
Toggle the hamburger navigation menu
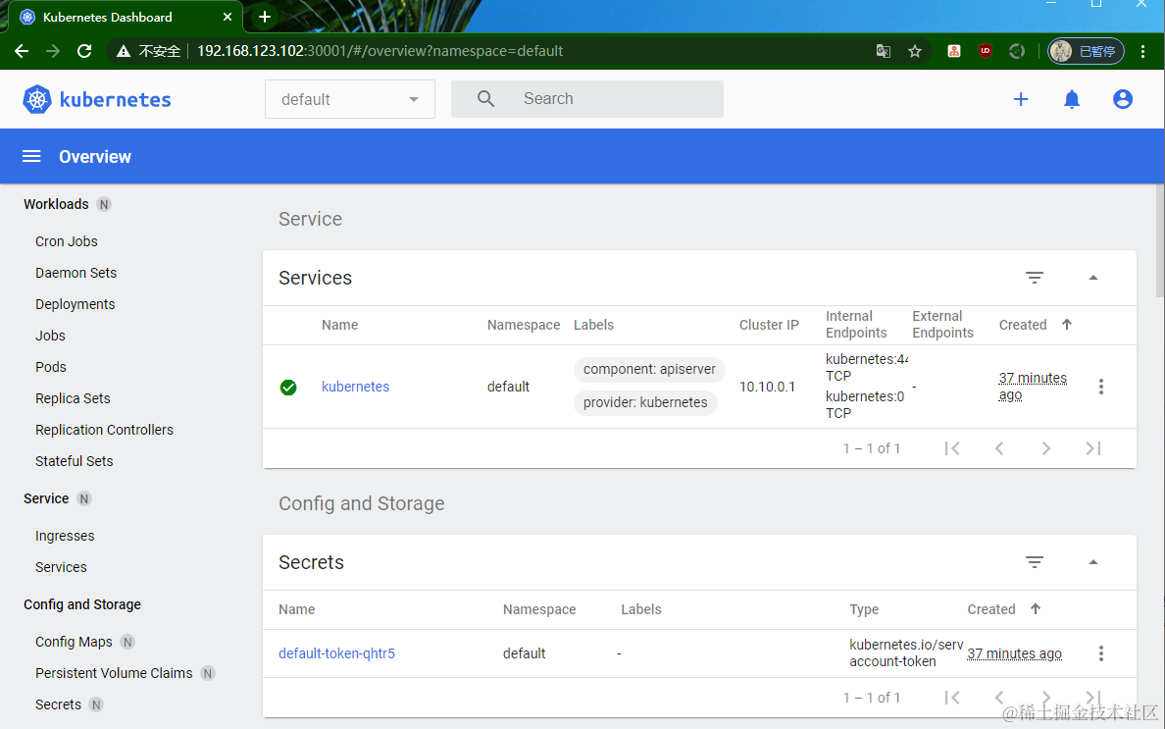31,157
